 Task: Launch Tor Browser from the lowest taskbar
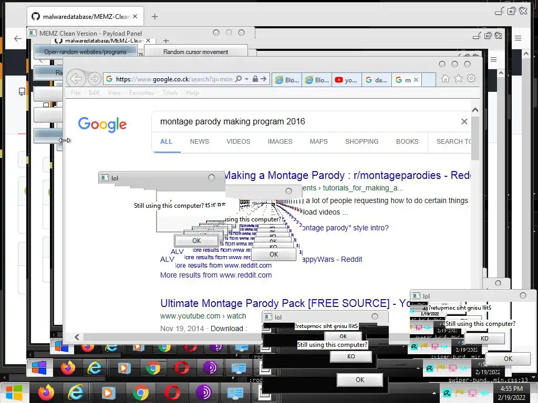click(x=203, y=393)
